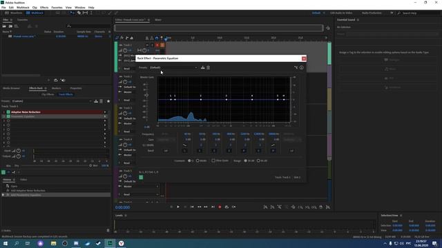Toggle snapping magnet icon in the editor
442x248 pixels.
(157, 38)
